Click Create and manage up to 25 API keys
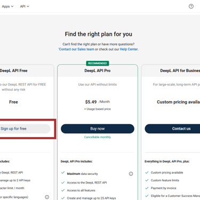This screenshot has height=200, width=200. point(91,198)
